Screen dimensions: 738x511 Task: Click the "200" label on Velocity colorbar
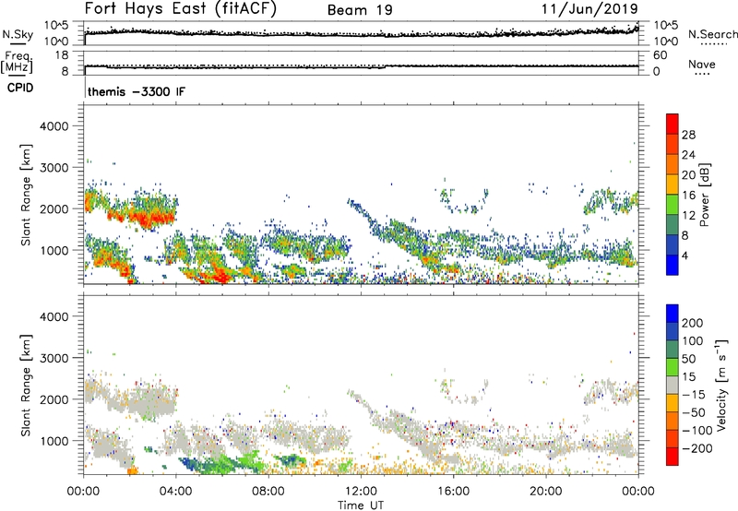click(693, 323)
